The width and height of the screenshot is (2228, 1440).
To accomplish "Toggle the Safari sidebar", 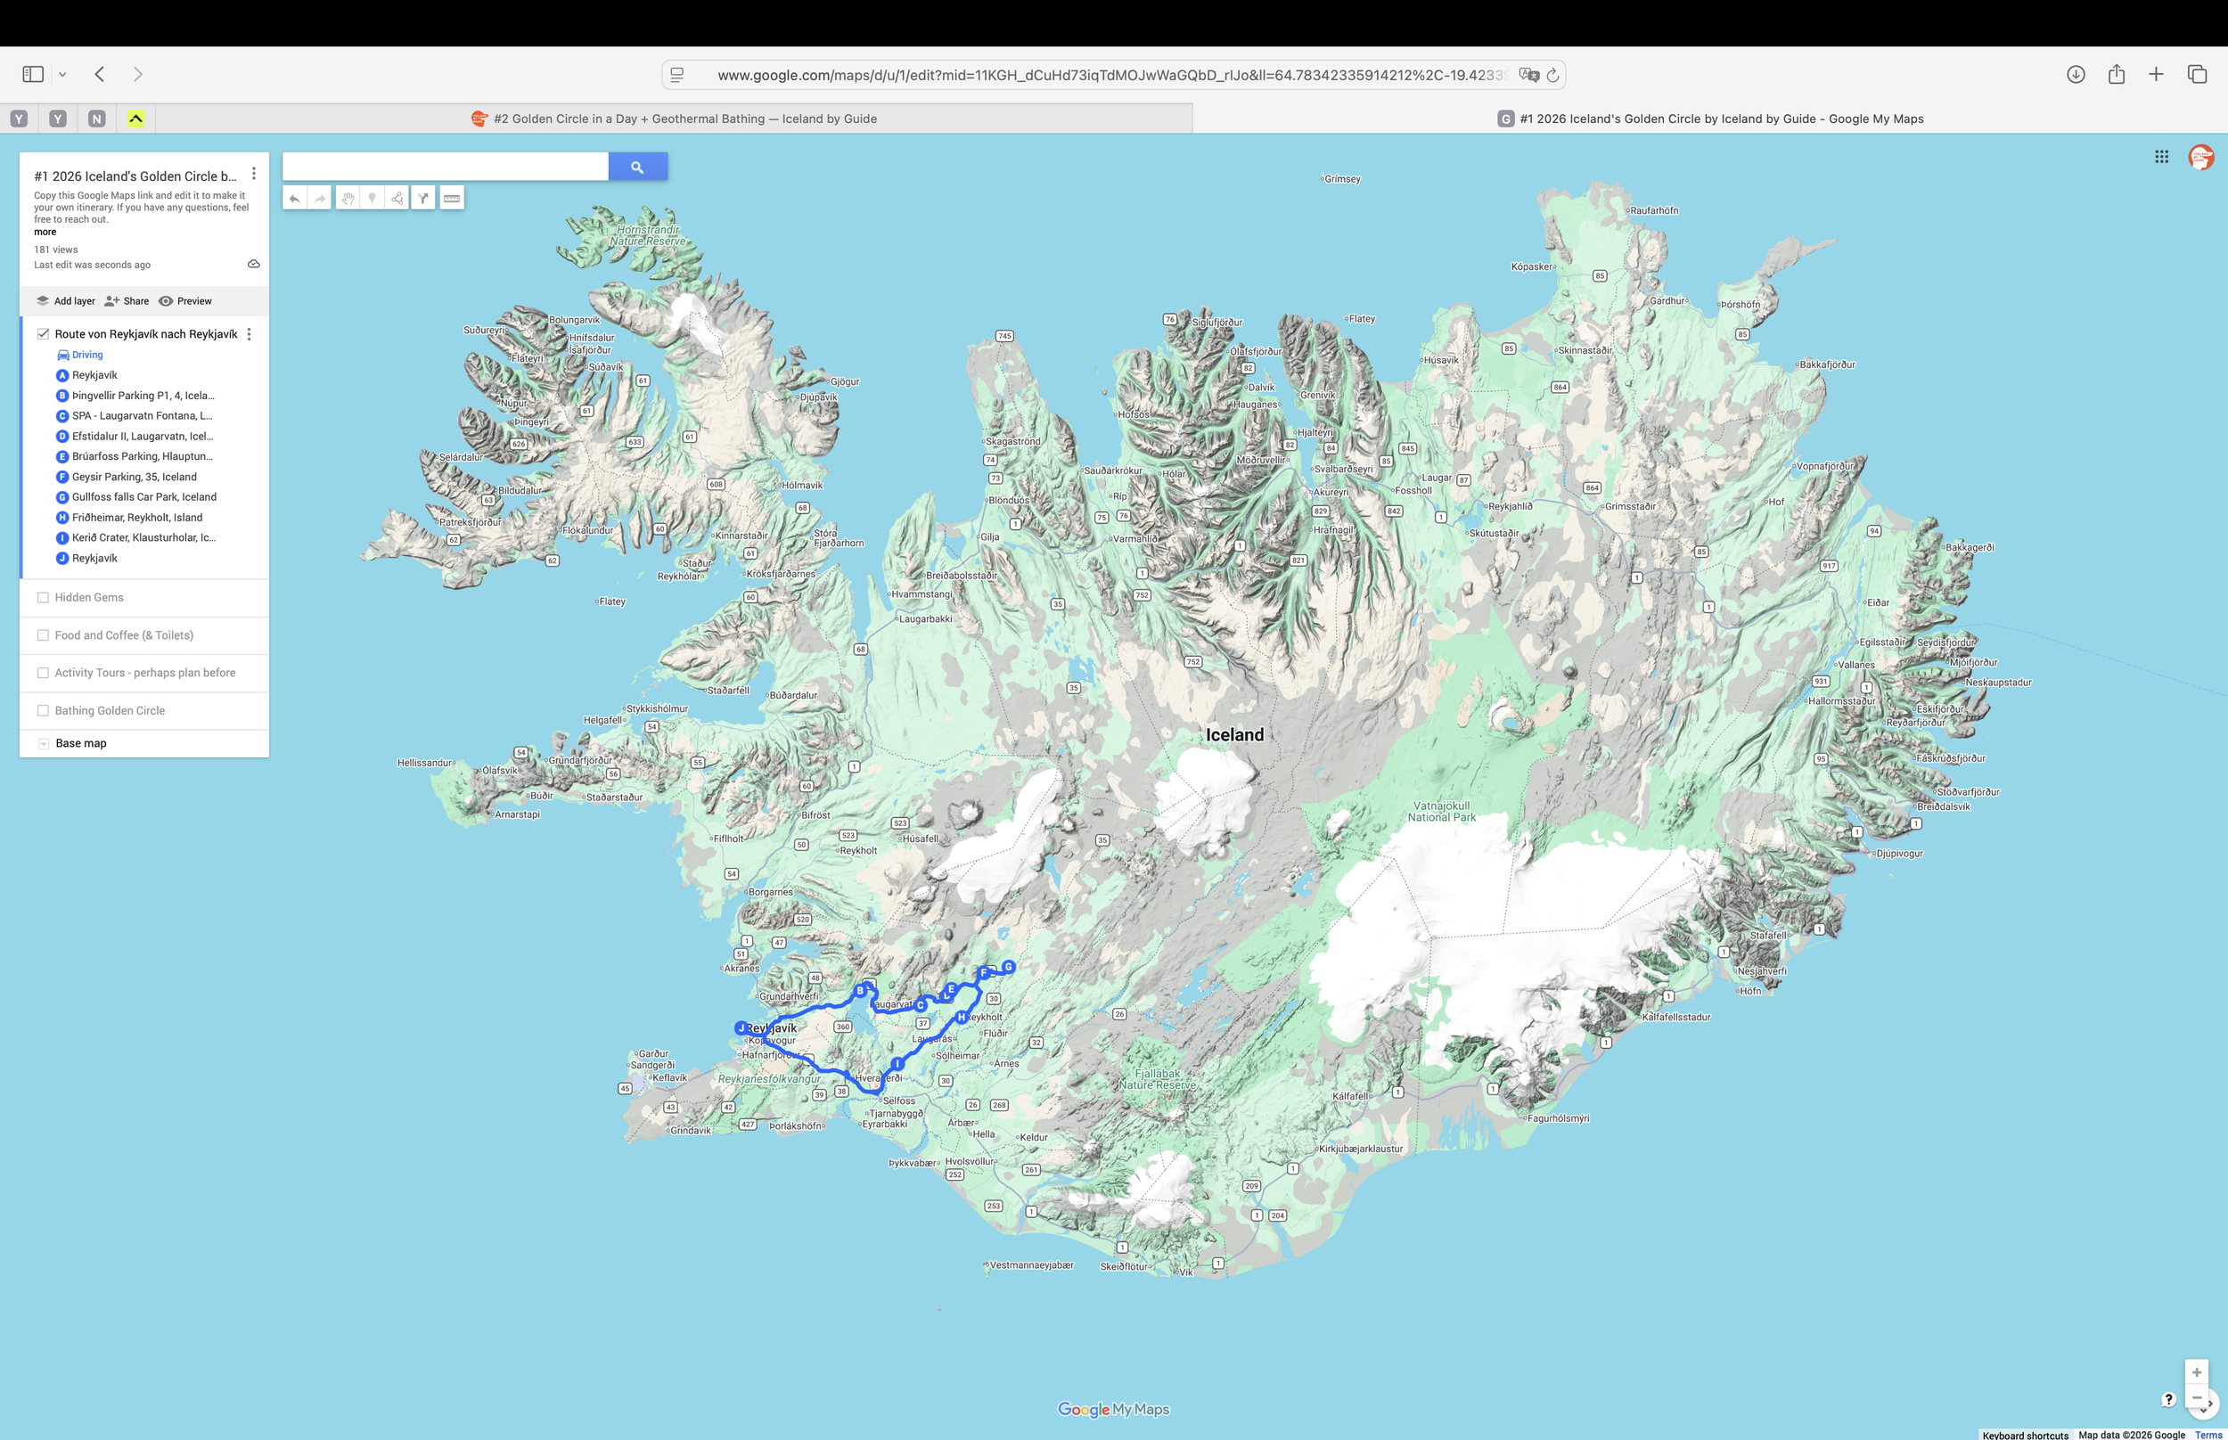I will (34, 74).
